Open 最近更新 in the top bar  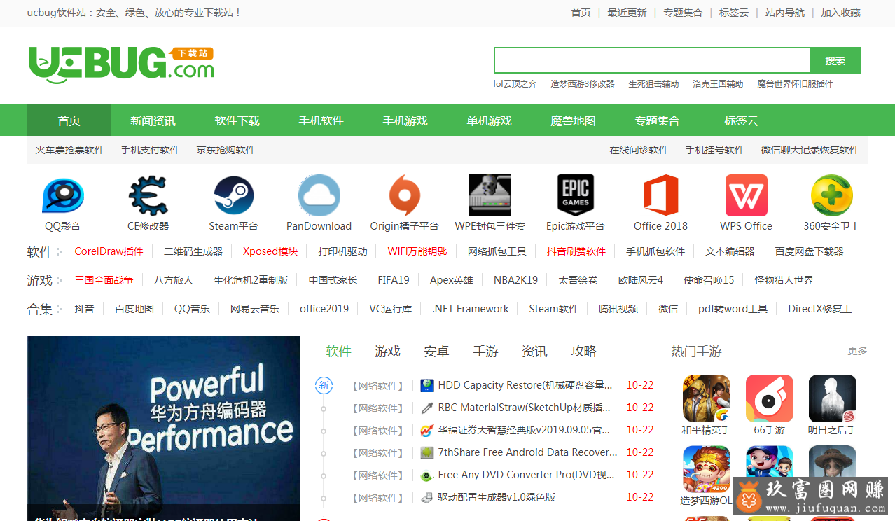(627, 13)
